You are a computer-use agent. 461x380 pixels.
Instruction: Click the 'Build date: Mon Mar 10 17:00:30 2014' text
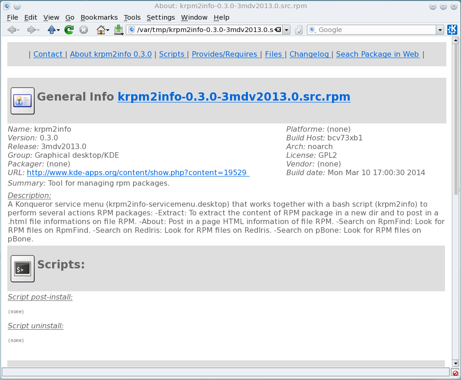click(355, 172)
